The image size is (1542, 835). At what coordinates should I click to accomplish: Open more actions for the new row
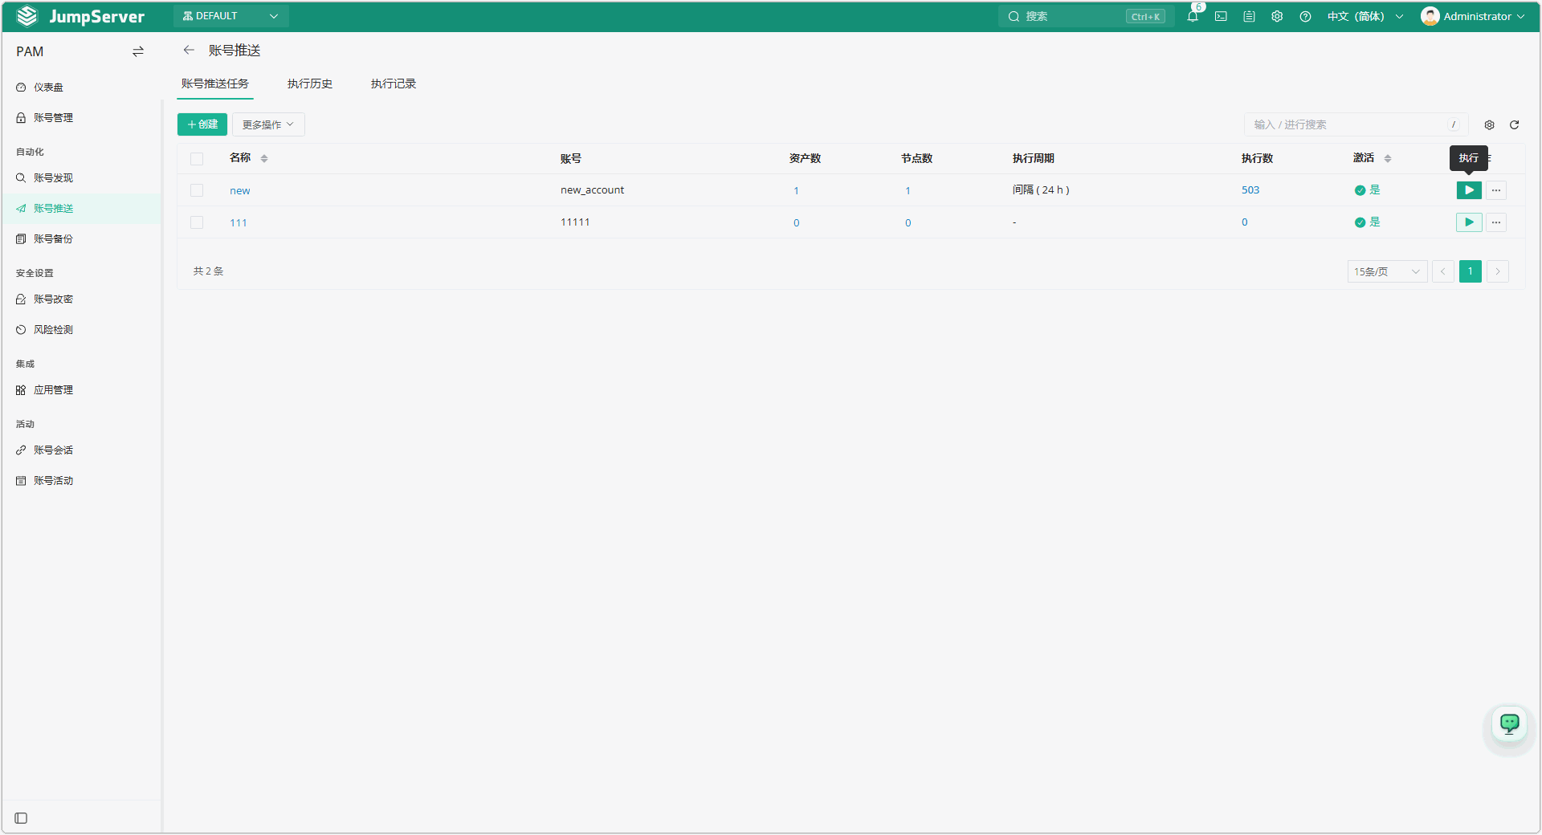(1496, 190)
